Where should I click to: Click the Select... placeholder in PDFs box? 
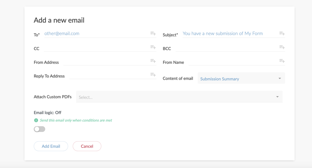point(85,97)
